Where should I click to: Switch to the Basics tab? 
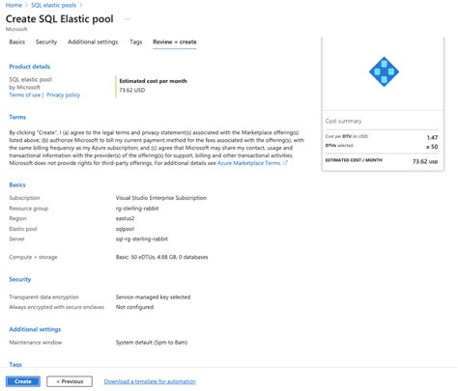click(17, 42)
